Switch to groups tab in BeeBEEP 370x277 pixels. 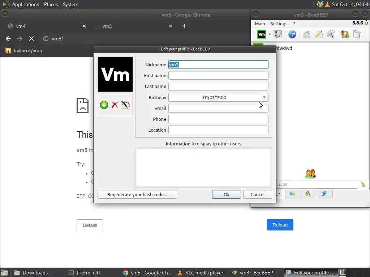(309, 194)
